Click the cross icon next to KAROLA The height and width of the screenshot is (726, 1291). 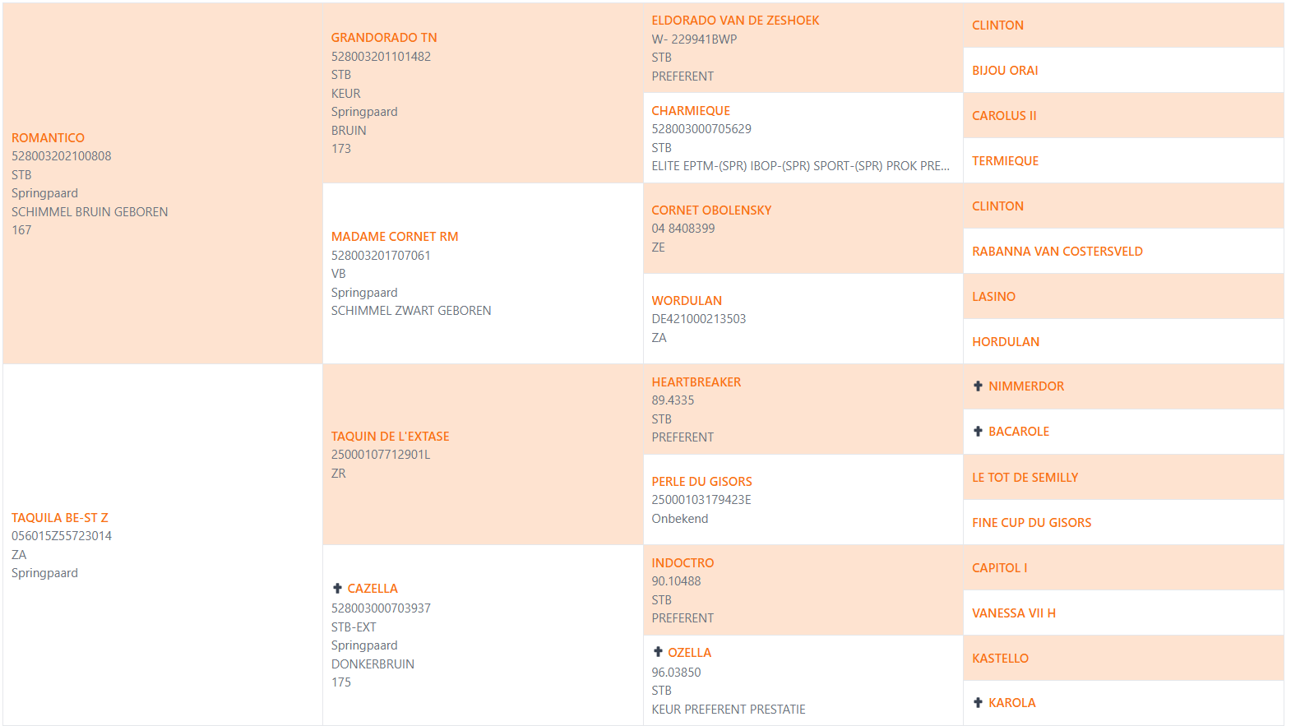978,702
